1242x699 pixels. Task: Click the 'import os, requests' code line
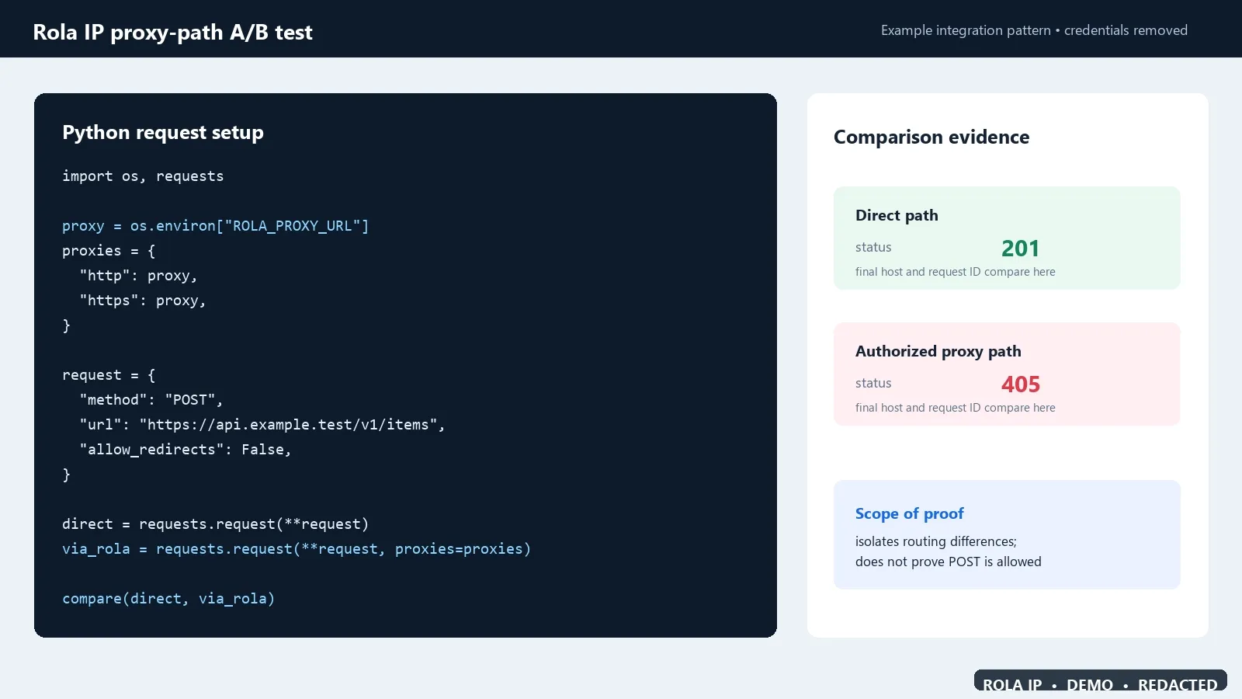[x=143, y=176]
